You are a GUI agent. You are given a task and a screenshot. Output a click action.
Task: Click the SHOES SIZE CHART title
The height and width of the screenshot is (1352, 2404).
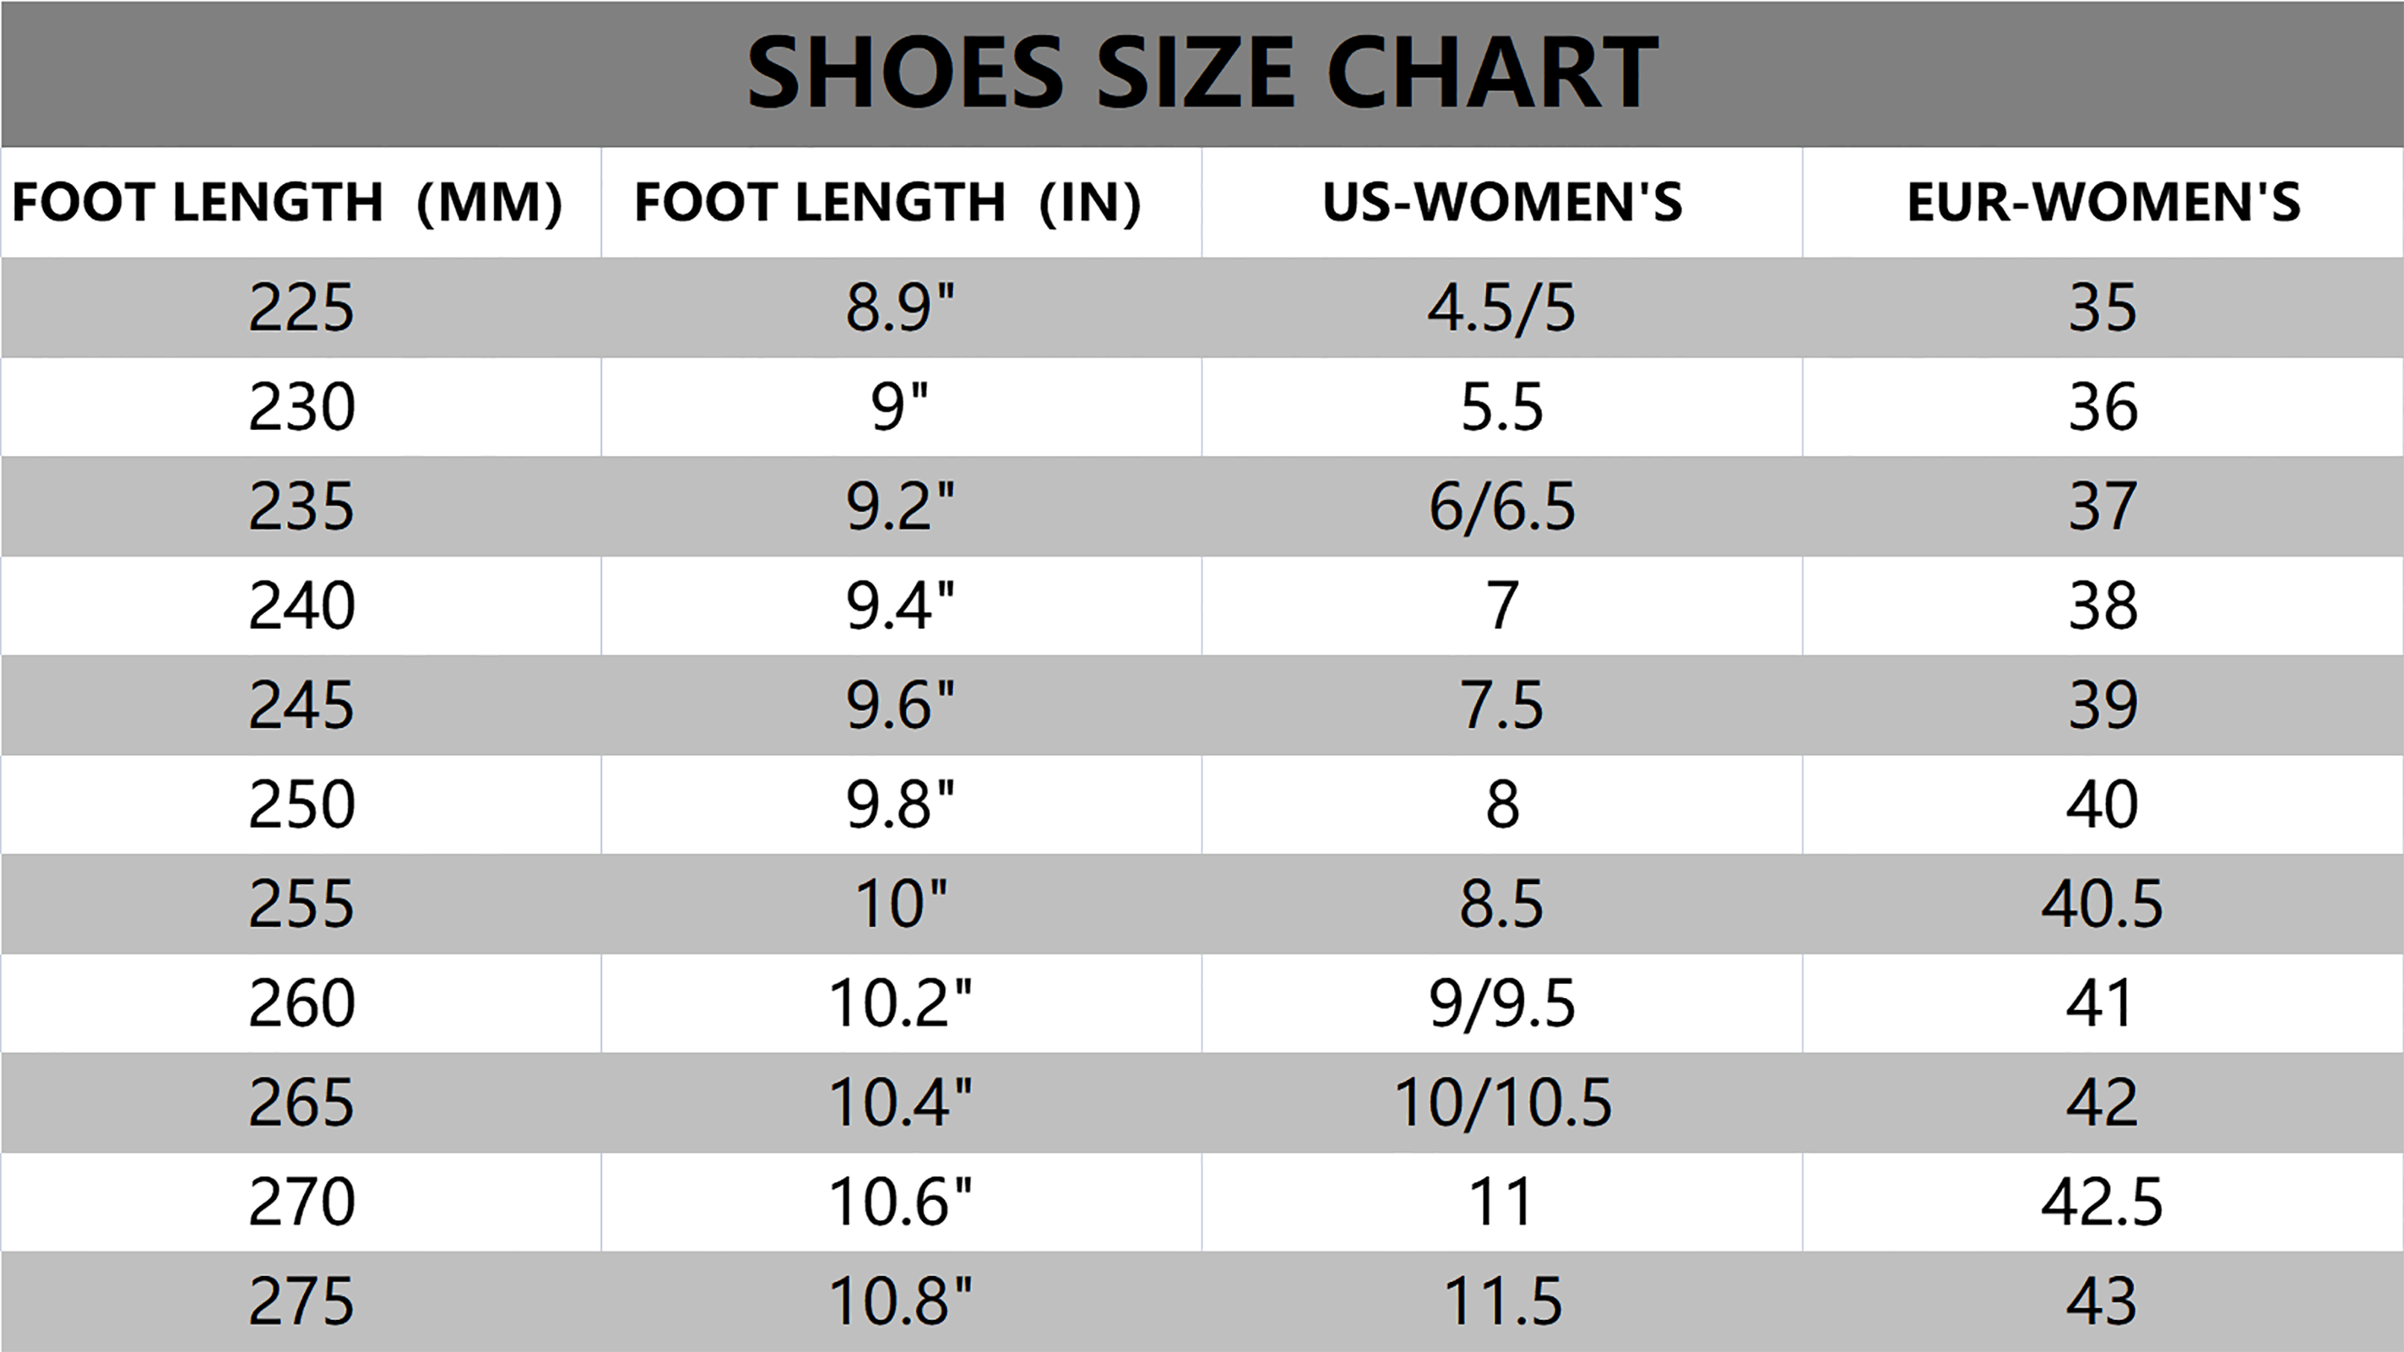1202,73
